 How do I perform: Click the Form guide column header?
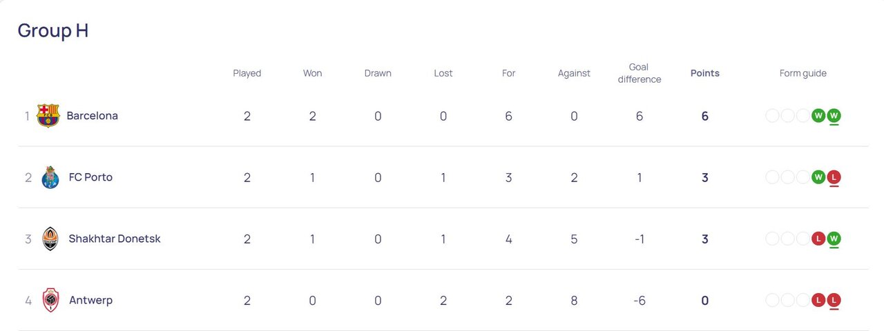[x=803, y=73]
